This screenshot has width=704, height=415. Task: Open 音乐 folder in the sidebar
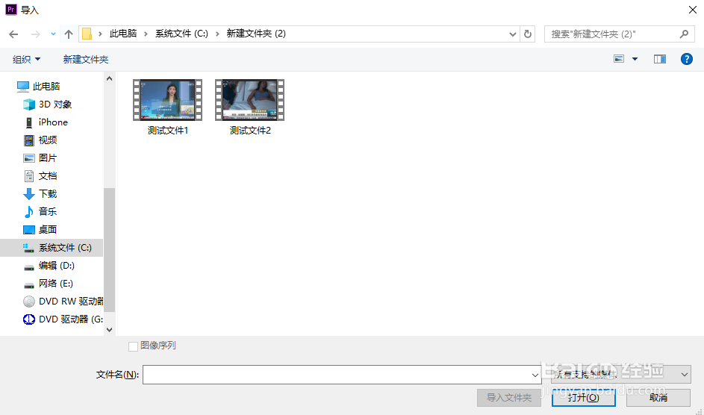pyautogui.click(x=40, y=212)
